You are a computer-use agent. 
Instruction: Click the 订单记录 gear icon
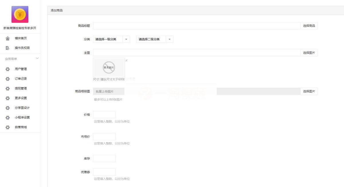tap(7, 79)
